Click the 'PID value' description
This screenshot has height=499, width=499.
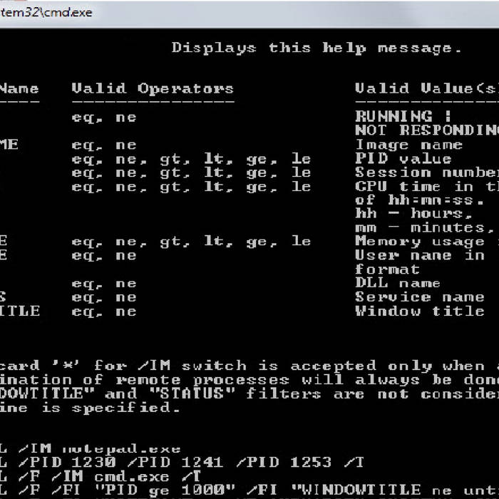point(403,159)
